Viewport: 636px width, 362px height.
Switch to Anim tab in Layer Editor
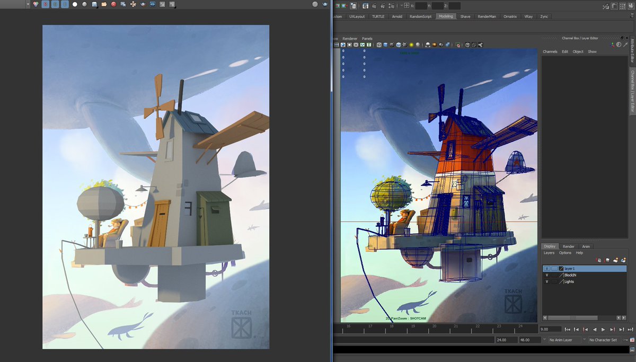pyautogui.click(x=586, y=246)
